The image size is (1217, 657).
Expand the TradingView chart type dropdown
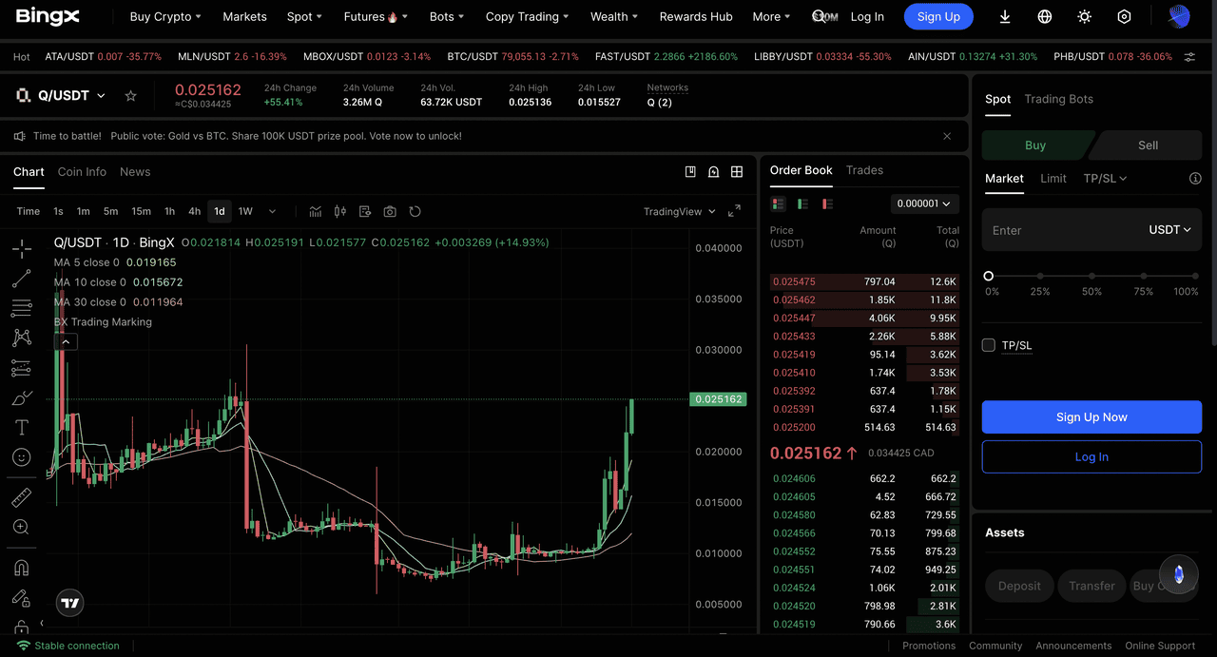click(679, 211)
